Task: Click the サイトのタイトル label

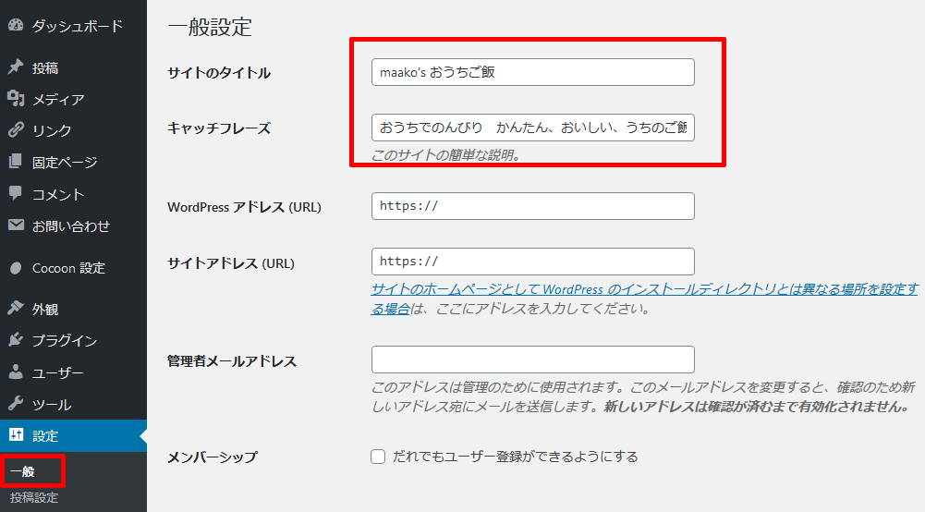Action: tap(219, 73)
